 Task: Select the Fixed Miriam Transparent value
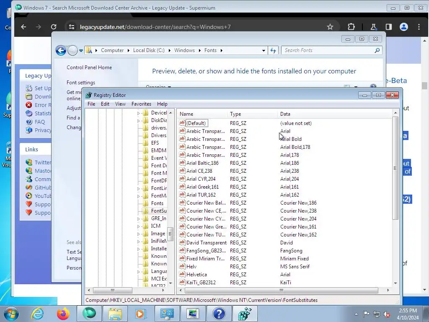pyautogui.click(x=205, y=258)
